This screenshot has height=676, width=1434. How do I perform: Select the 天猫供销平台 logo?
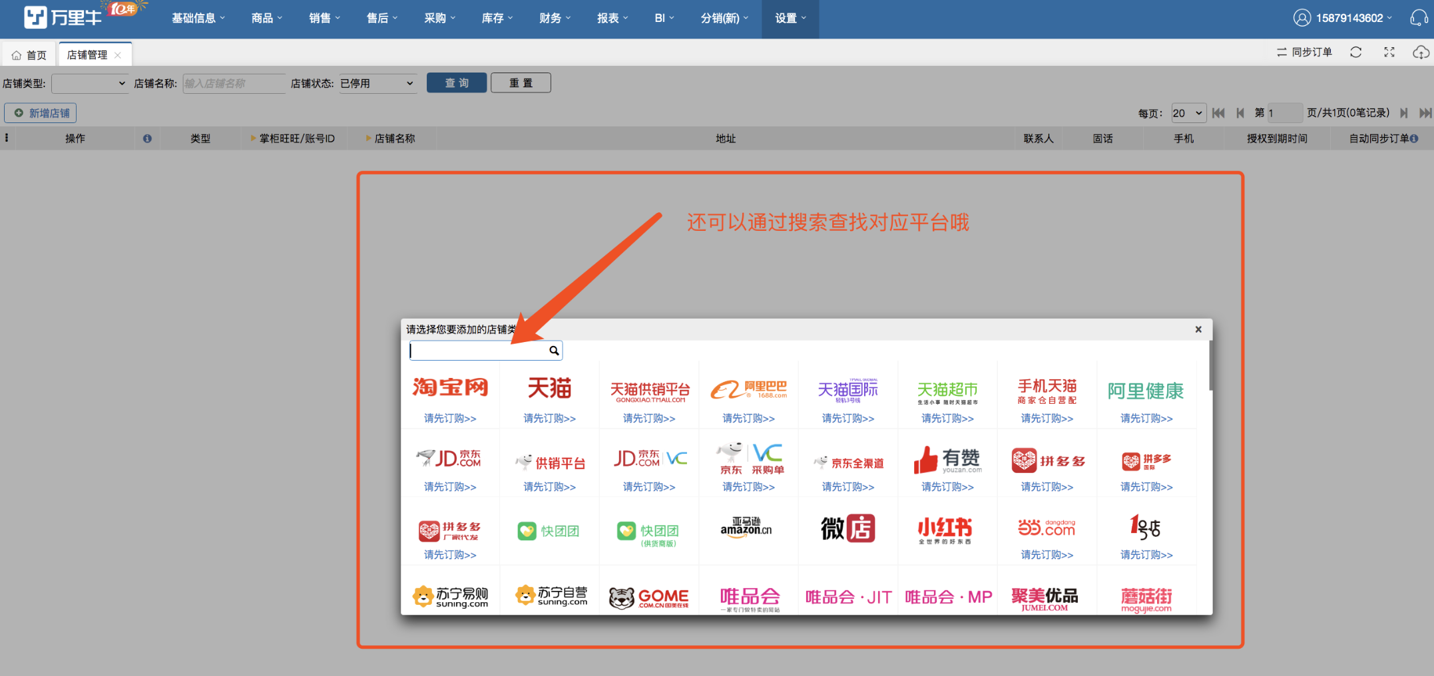tap(649, 391)
